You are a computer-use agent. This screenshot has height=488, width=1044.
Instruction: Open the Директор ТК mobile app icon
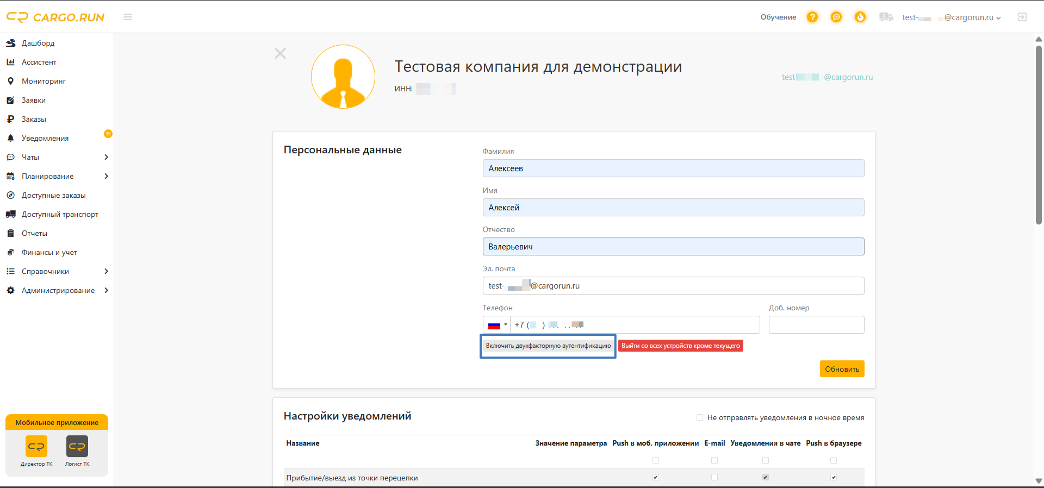coord(36,447)
